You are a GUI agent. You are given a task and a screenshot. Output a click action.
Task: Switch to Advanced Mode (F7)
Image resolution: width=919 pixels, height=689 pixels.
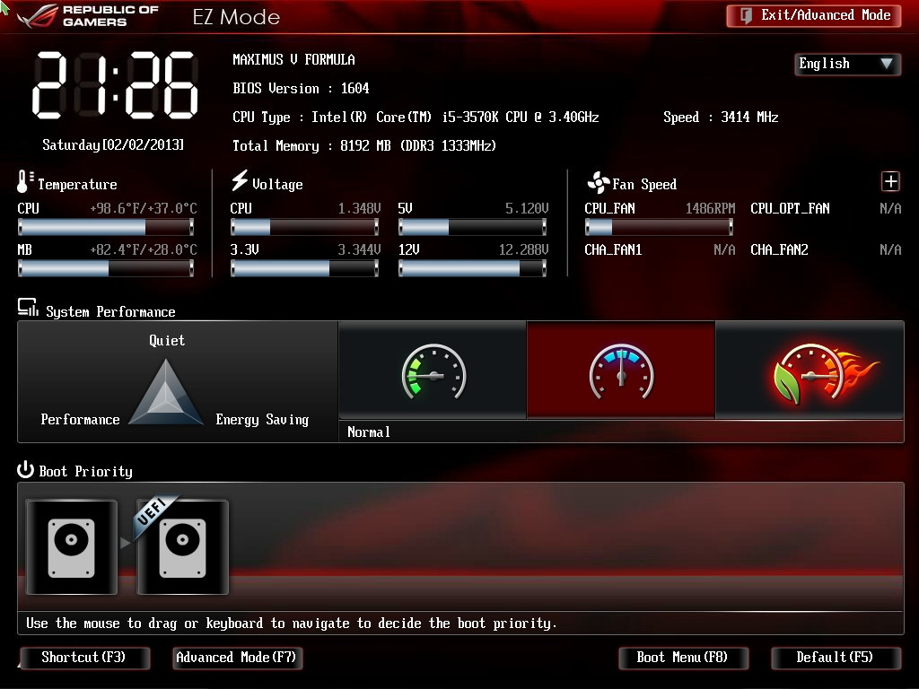point(236,658)
